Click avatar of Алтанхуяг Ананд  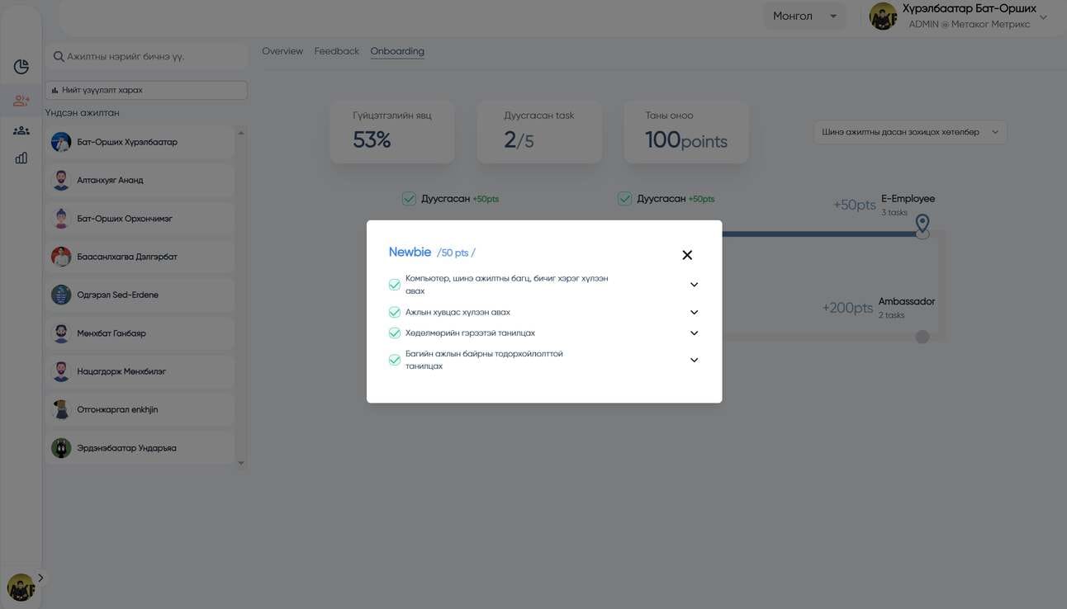pyautogui.click(x=61, y=180)
